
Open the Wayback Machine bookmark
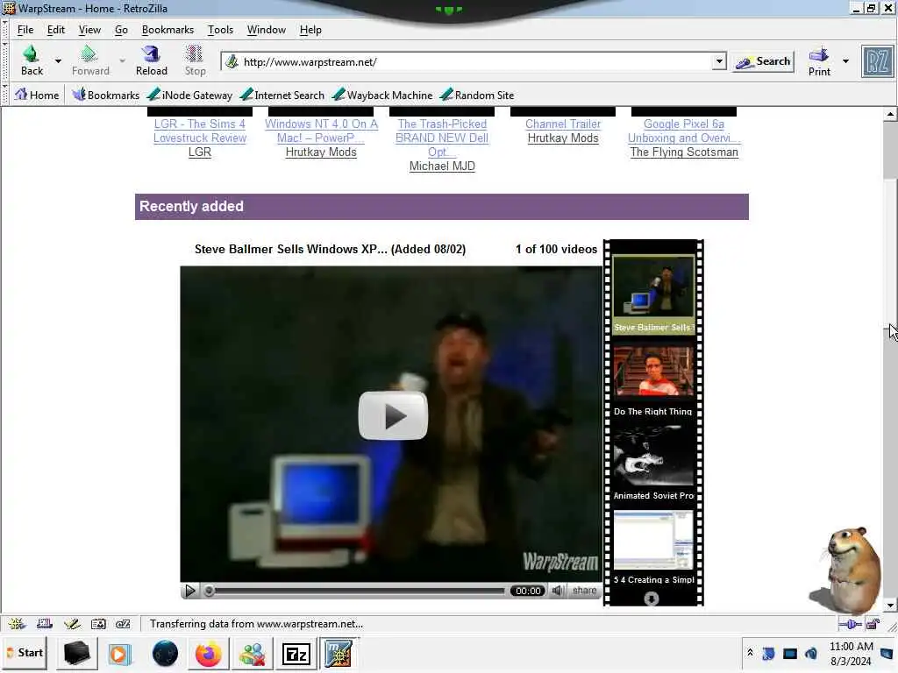coord(382,95)
